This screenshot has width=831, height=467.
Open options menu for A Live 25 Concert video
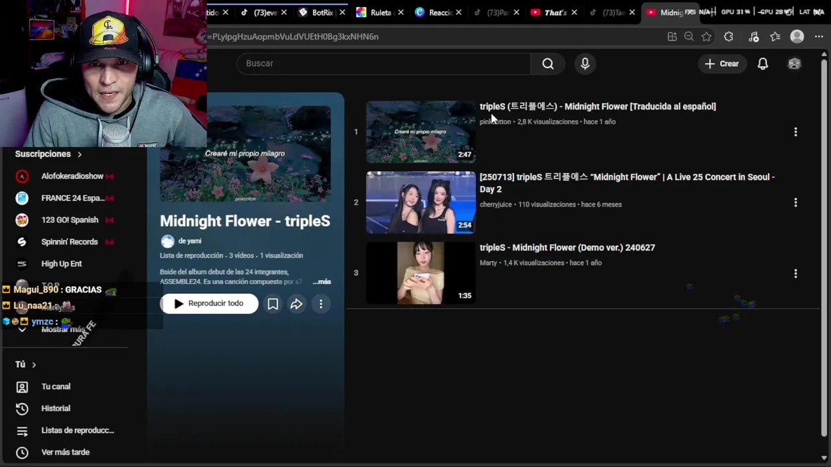tap(795, 202)
